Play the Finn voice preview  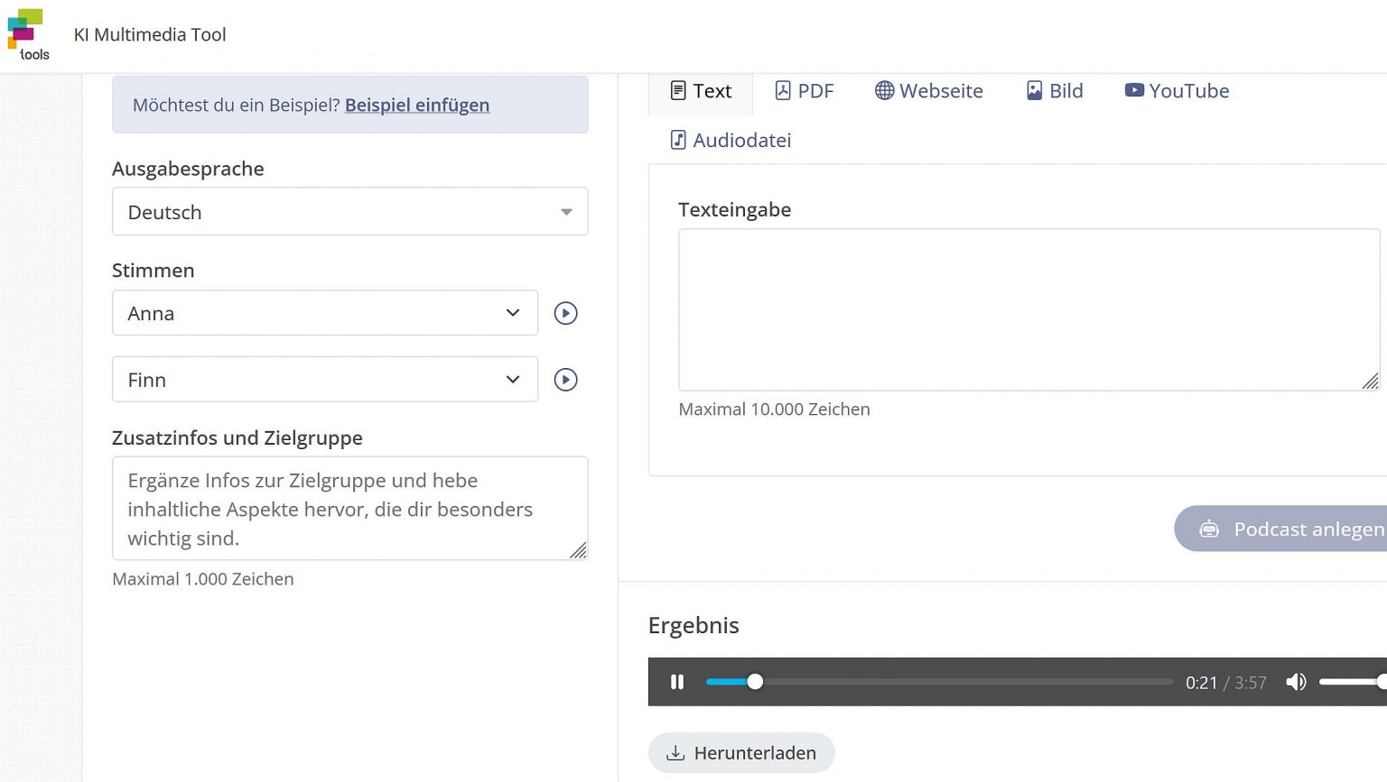pyautogui.click(x=565, y=380)
